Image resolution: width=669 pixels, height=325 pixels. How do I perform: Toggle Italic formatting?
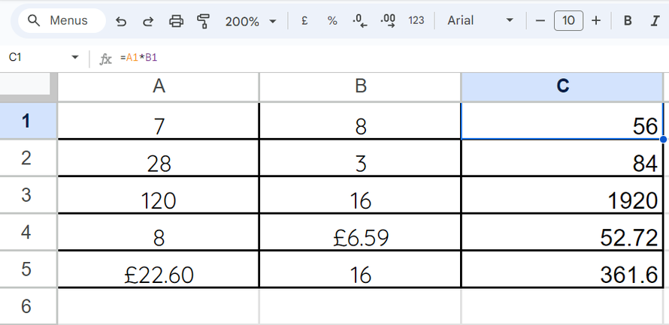tap(655, 20)
